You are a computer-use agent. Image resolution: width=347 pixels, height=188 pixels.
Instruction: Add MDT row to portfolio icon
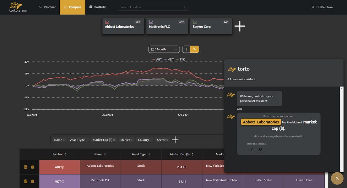point(26,181)
